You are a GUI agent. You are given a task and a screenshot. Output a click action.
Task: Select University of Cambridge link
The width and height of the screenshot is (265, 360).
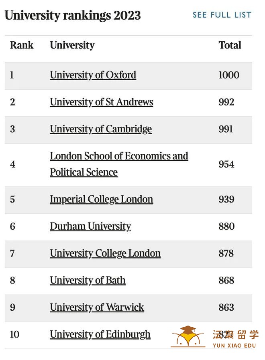coord(101,129)
